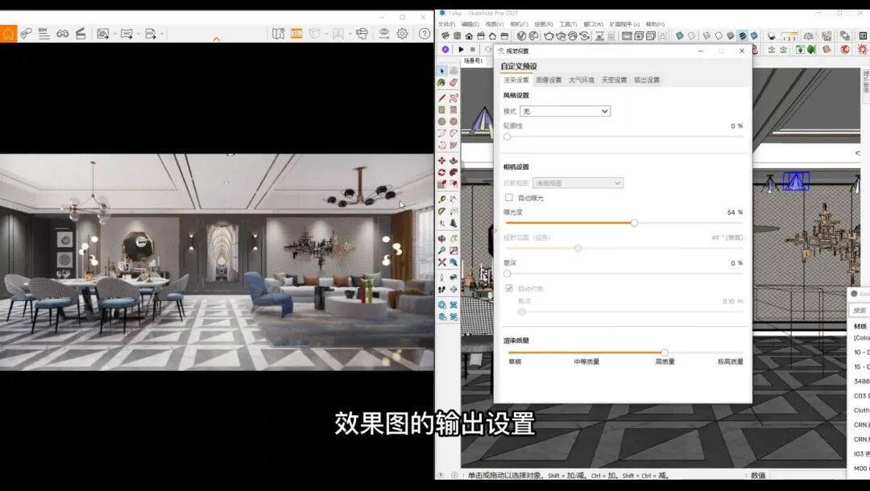Click the red sun icon in the SketchUp toolbar
The width and height of the screenshot is (870, 491).
tap(862, 49)
